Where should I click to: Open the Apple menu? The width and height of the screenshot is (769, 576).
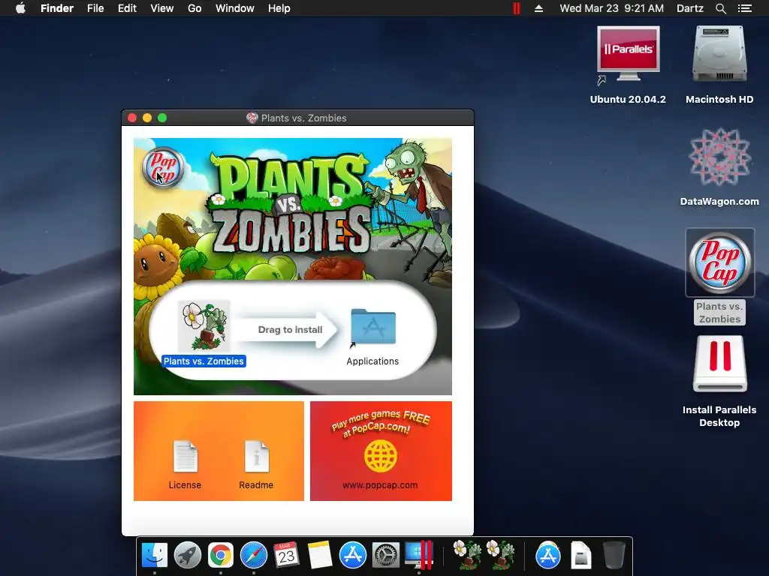click(x=20, y=8)
